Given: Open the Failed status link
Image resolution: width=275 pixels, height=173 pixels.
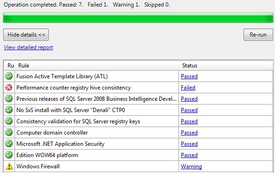Looking at the screenshot, I should coord(188,88).
